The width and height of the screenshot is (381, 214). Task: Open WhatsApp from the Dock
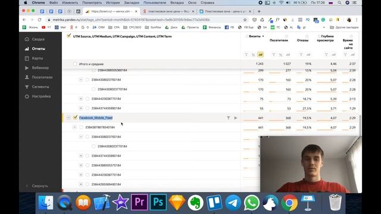(x=252, y=203)
